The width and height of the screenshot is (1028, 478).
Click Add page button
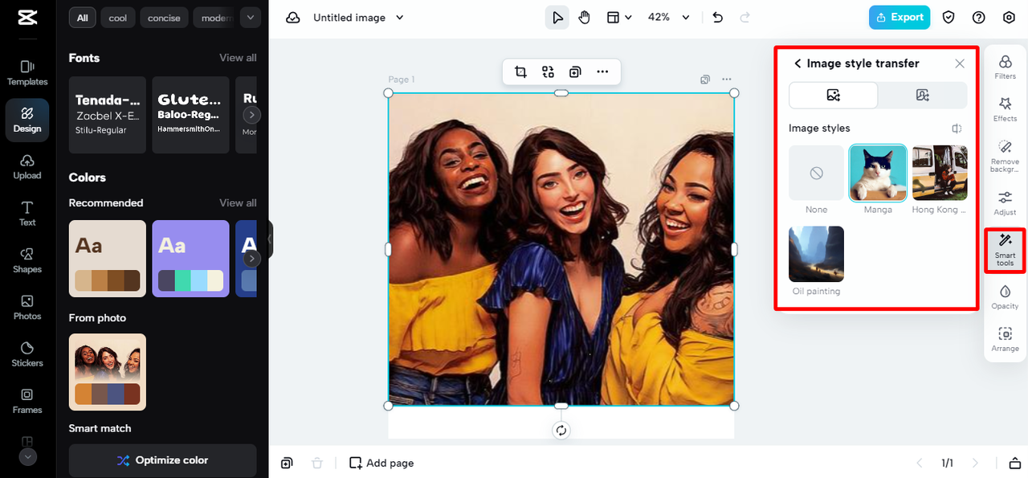coord(381,463)
